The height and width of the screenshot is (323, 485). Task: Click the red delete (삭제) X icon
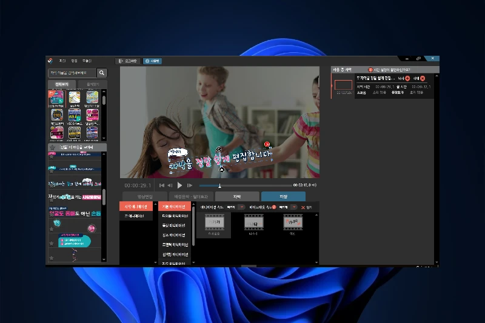423,78
